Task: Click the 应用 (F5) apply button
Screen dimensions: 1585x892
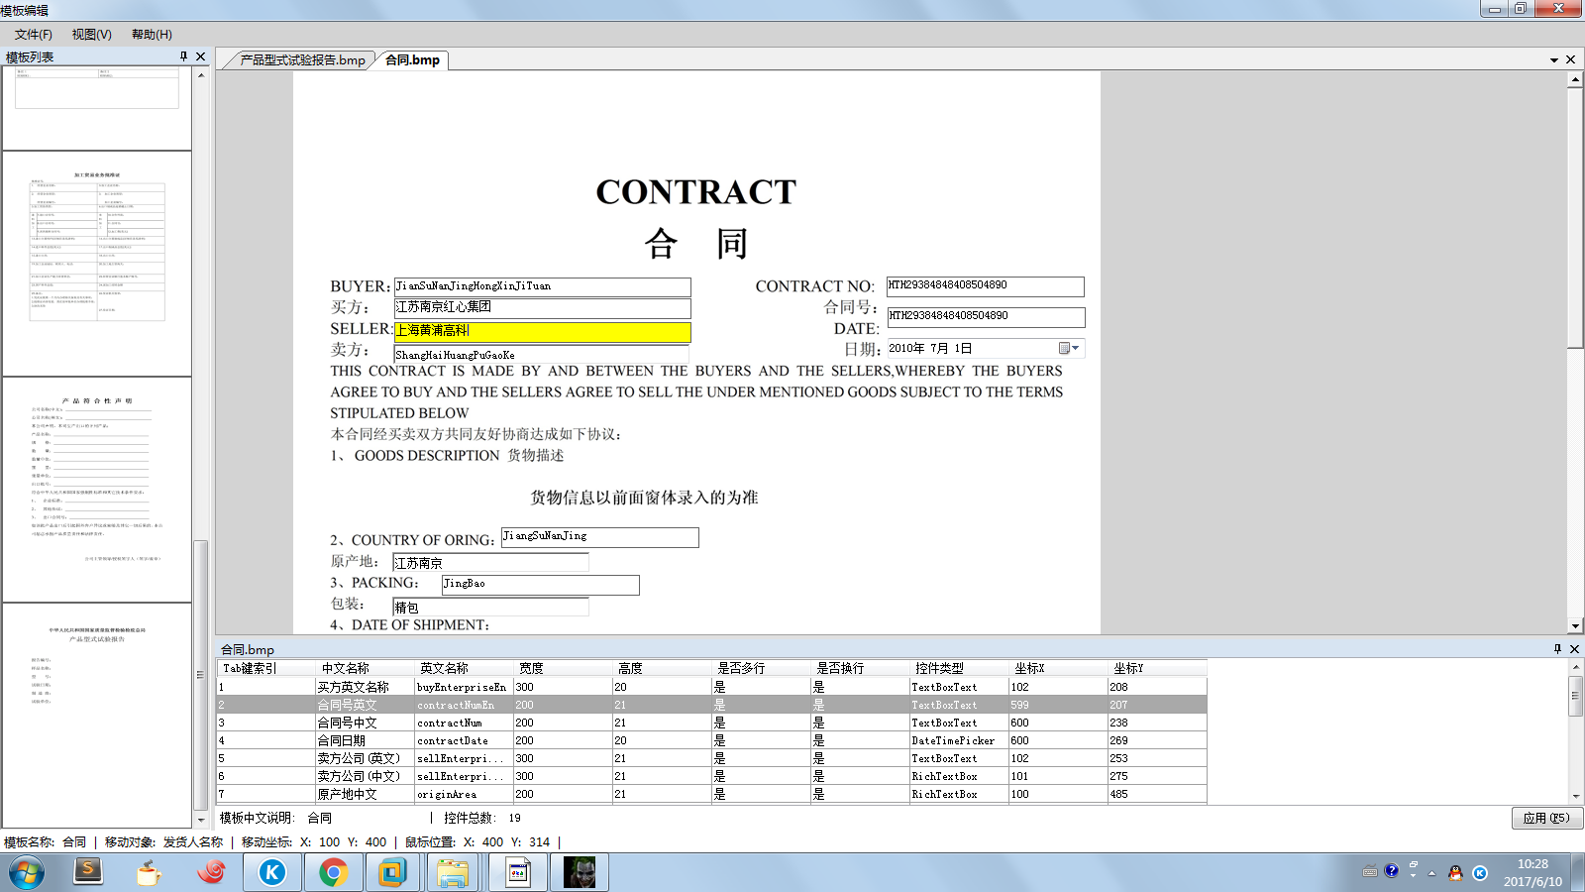Action: tap(1546, 818)
